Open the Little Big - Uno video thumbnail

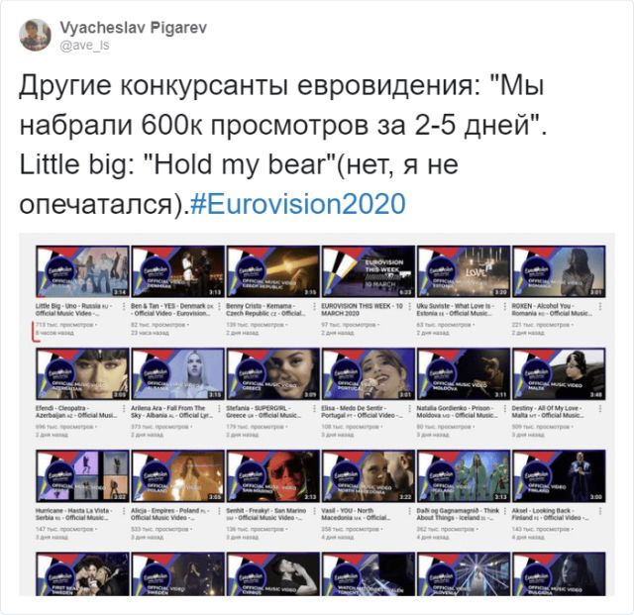point(82,271)
